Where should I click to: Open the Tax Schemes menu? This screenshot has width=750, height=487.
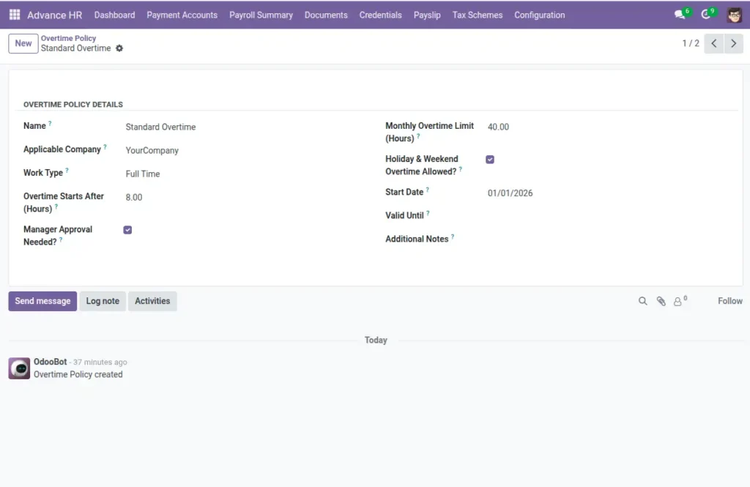478,15
